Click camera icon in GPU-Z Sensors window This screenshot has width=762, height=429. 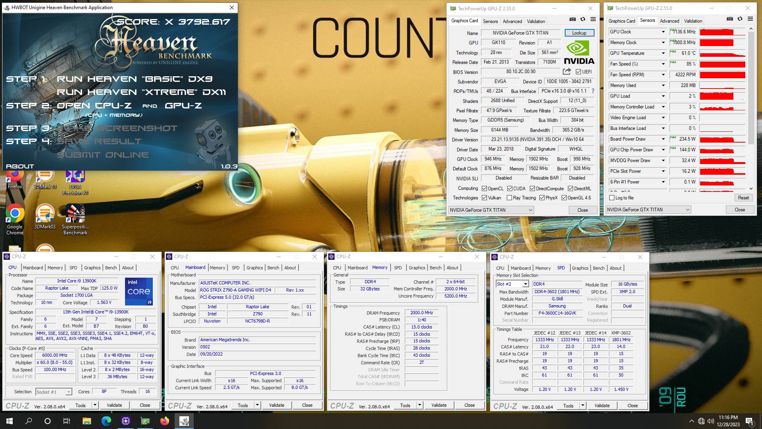click(729, 19)
